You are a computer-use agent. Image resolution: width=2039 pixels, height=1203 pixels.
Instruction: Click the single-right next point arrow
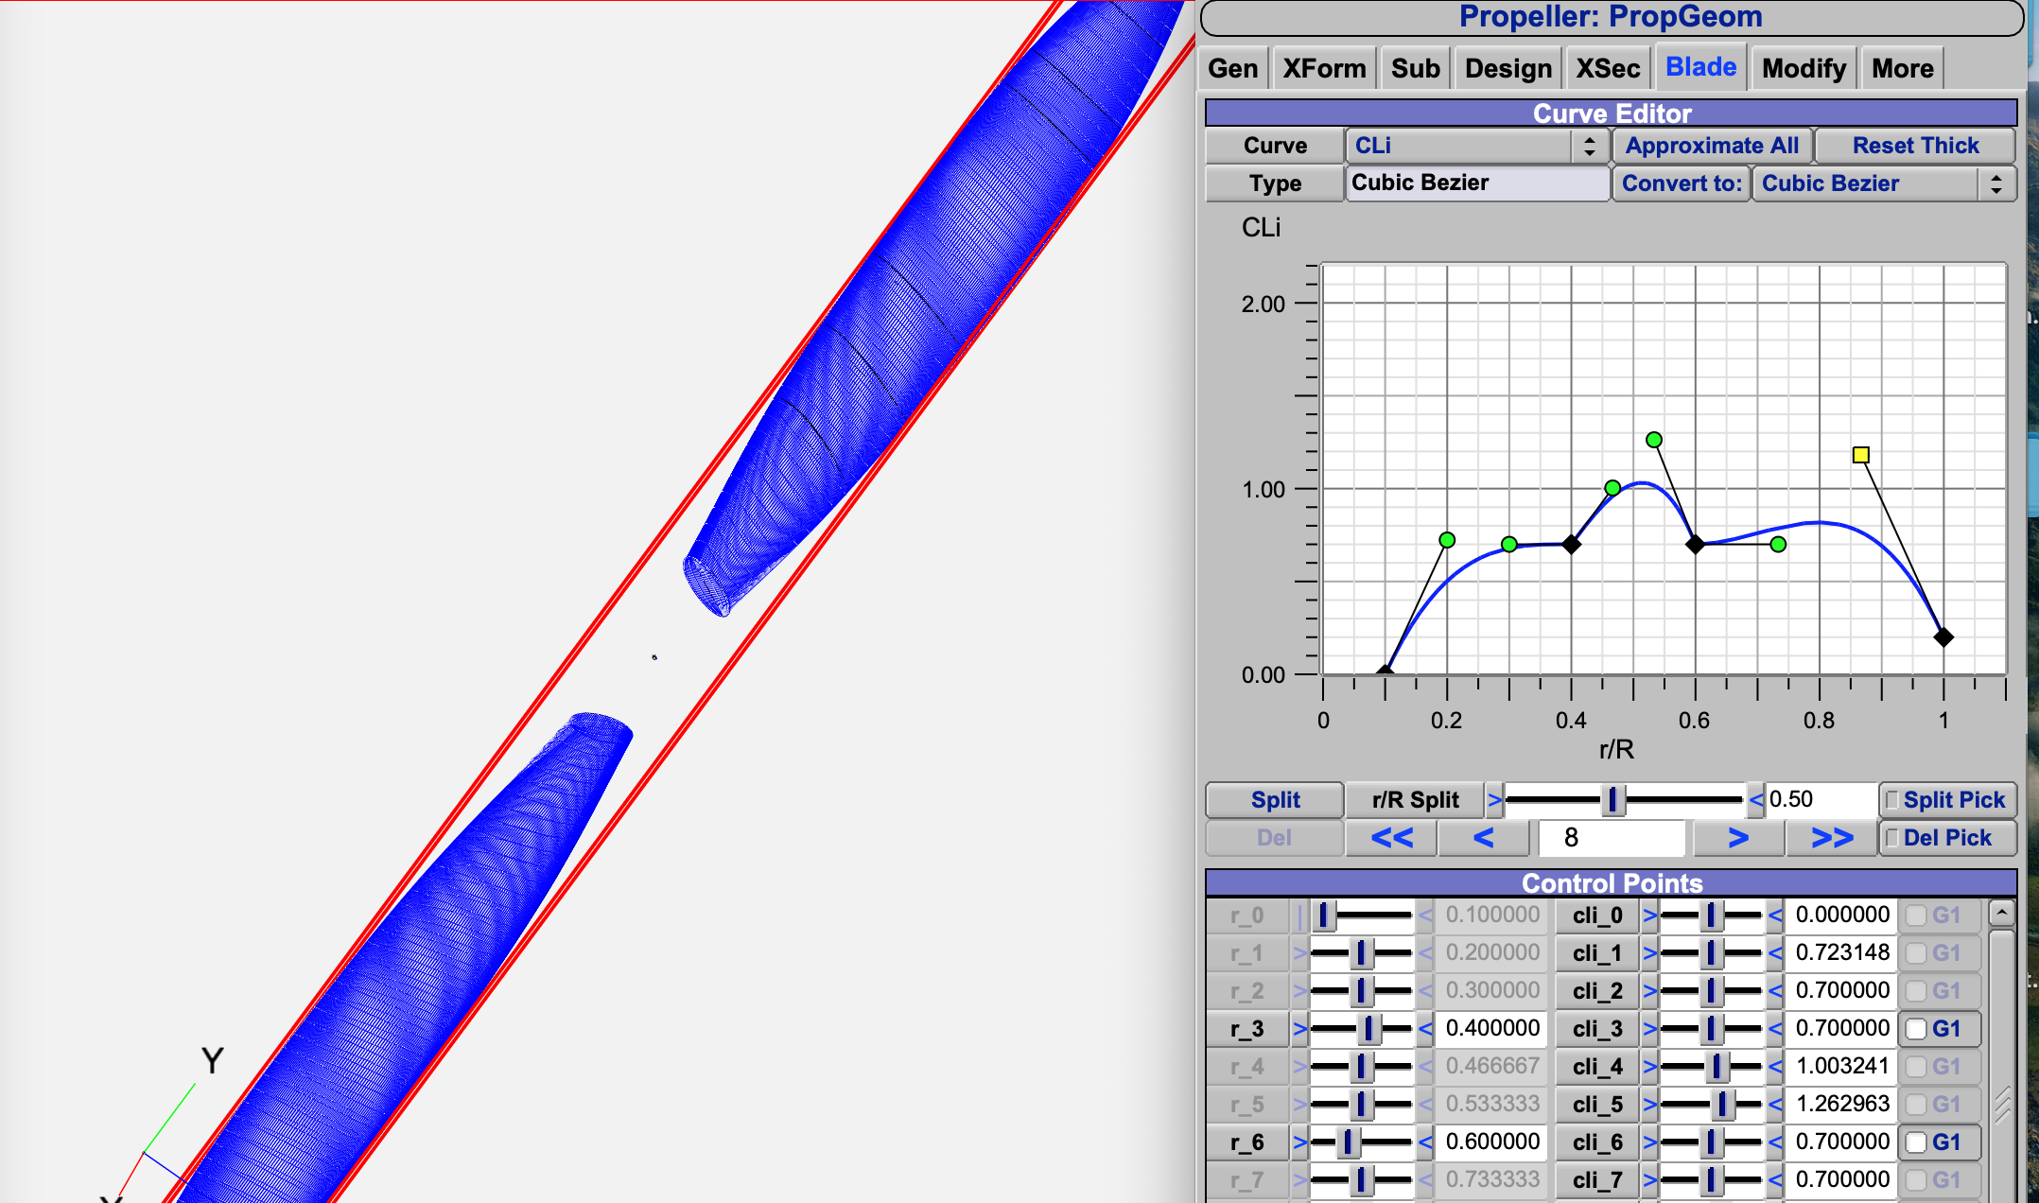[1738, 838]
